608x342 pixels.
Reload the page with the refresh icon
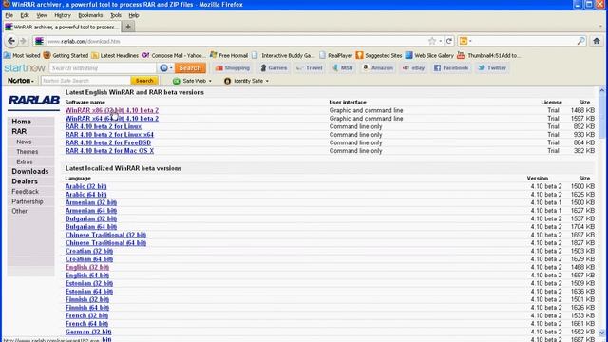[x=449, y=41]
